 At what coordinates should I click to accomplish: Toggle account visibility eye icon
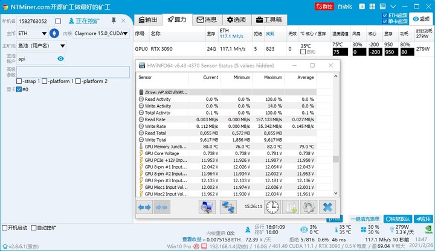coord(60,59)
